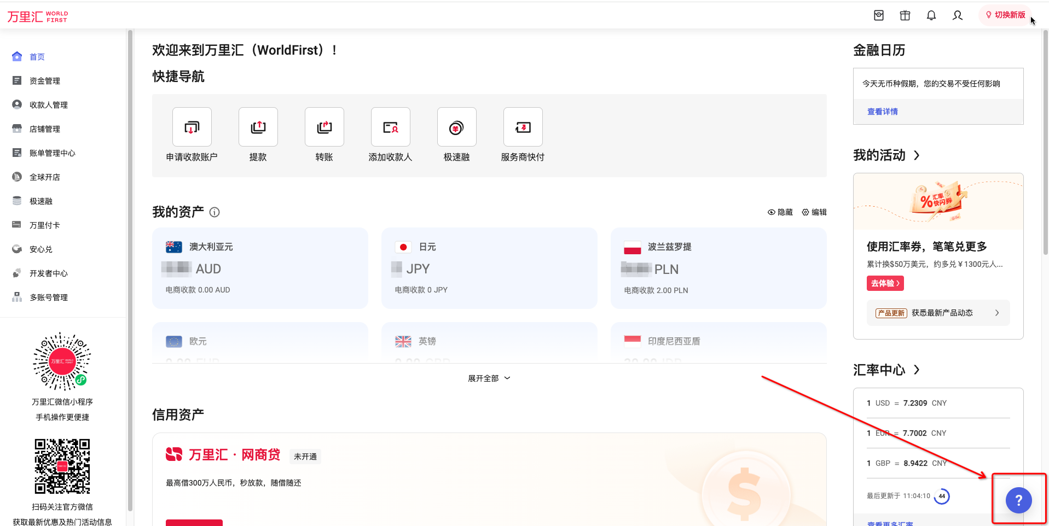The height and width of the screenshot is (526, 1049).
Task: Click 去体验 red button
Action: tap(885, 283)
